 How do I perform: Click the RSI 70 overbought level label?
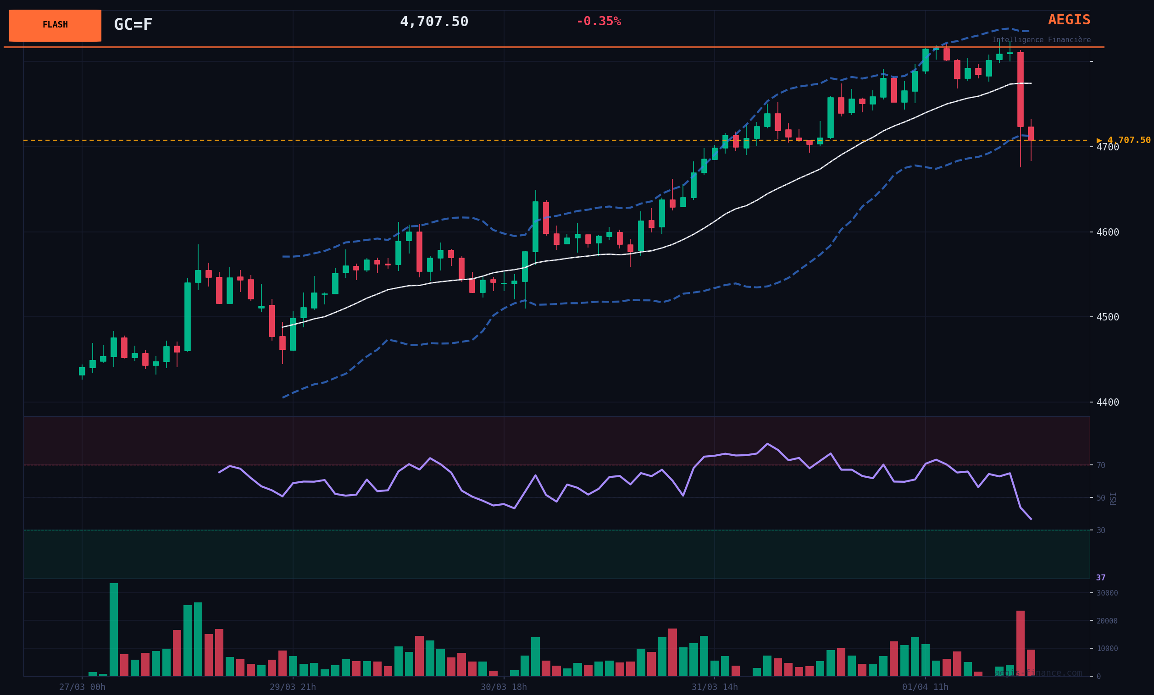point(1101,465)
